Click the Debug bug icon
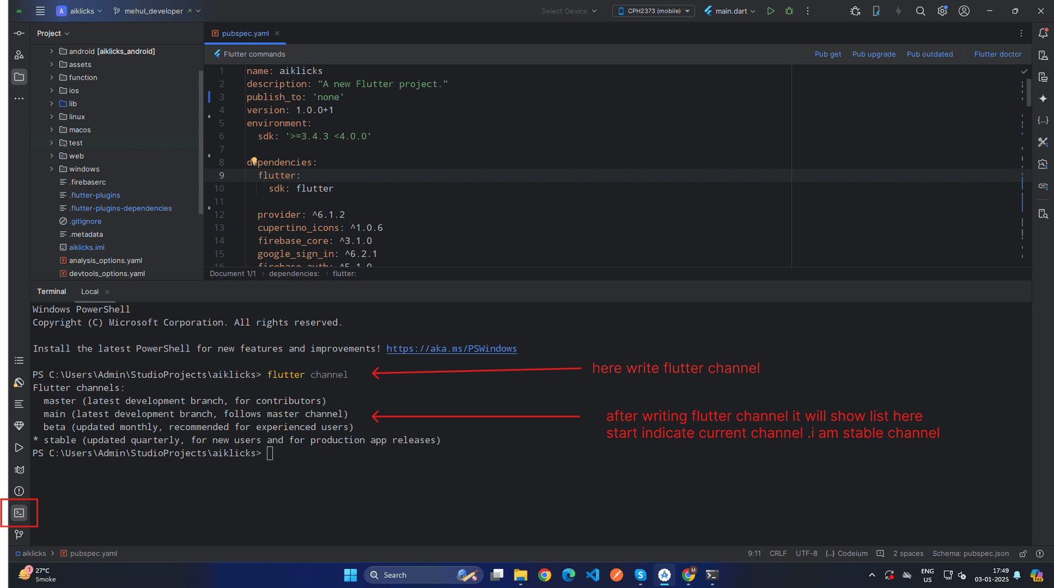This screenshot has height=588, width=1054. 789,11
